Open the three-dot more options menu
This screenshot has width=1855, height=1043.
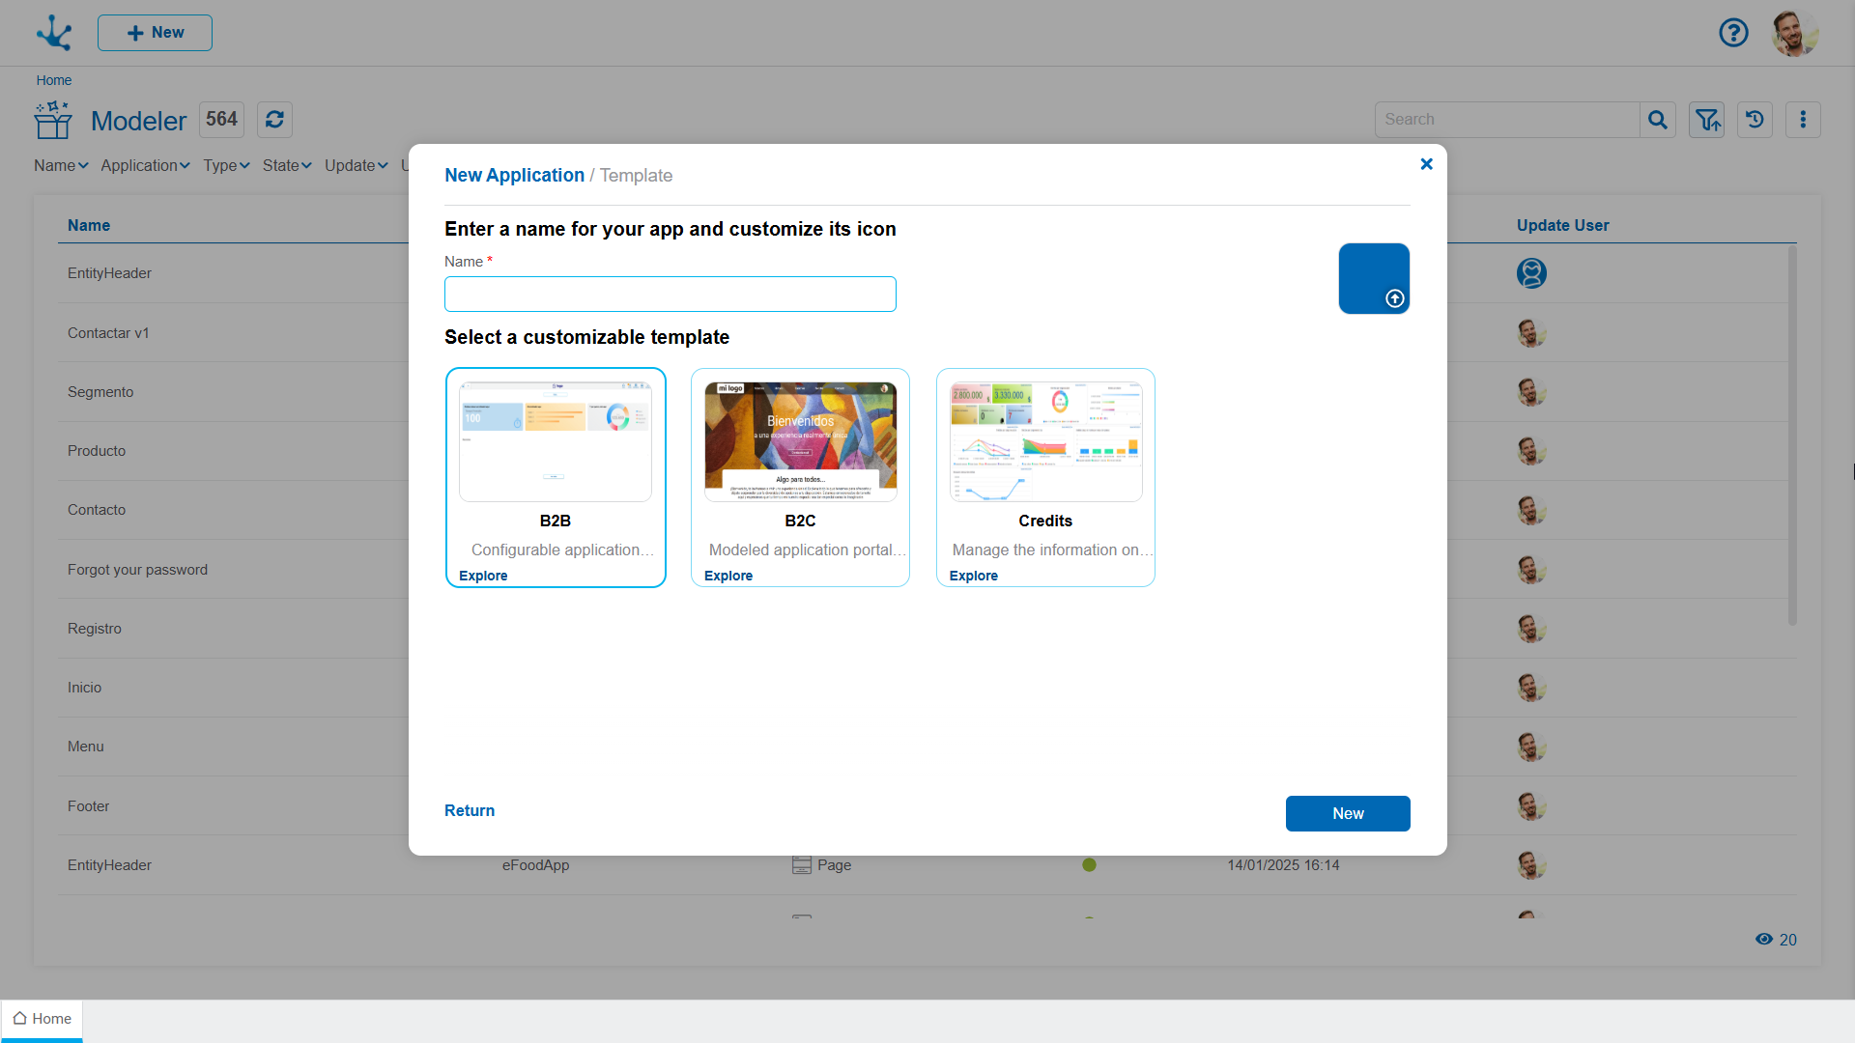[1803, 120]
